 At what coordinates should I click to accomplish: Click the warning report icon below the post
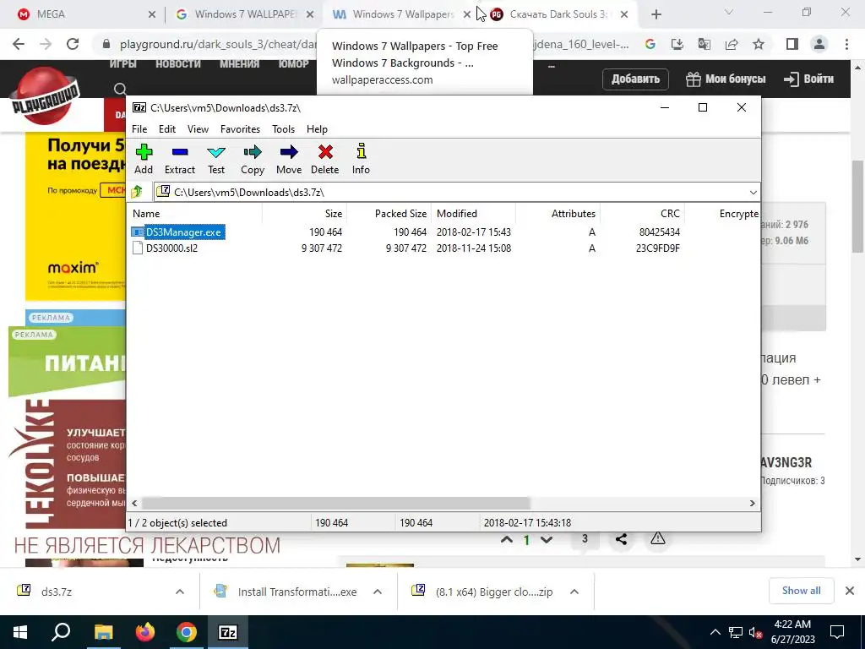(x=657, y=538)
